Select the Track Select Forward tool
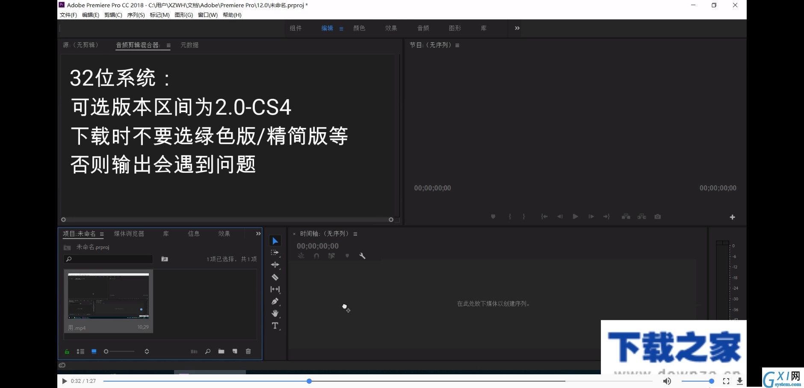 pos(275,253)
